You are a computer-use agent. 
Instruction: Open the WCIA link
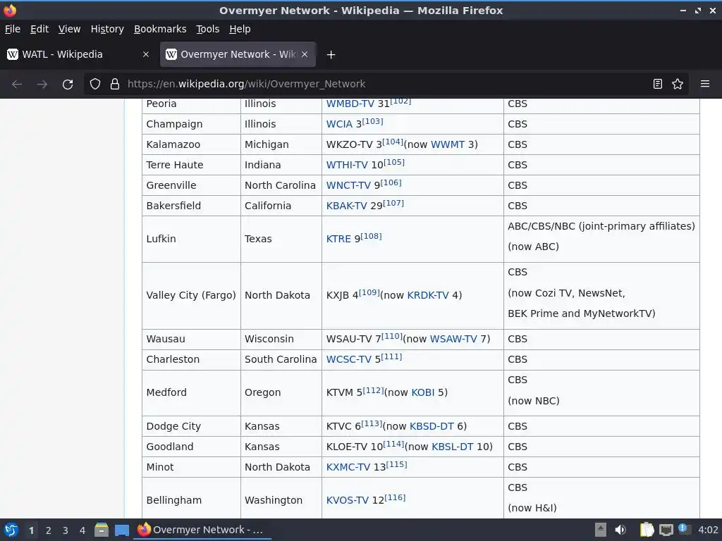(339, 124)
